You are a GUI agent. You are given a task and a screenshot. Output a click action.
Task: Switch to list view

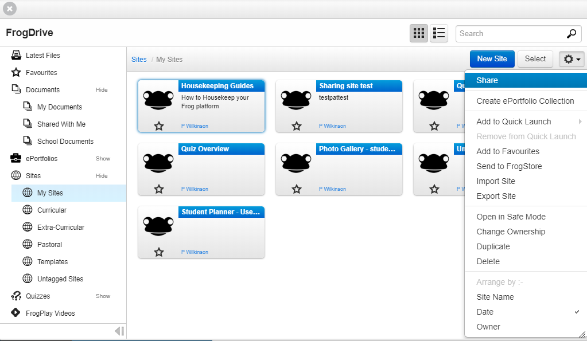[439, 33]
